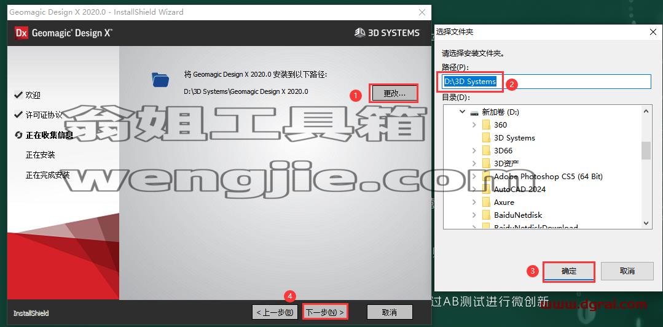This screenshot has height=327, width=663.
Task: Collapse the 新加卷 (D:) drive node
Action: (x=461, y=112)
